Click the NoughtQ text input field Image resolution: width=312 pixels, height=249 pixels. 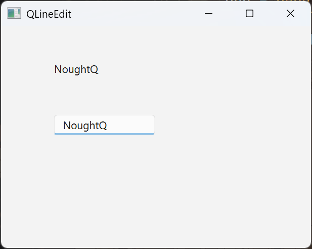click(x=104, y=125)
